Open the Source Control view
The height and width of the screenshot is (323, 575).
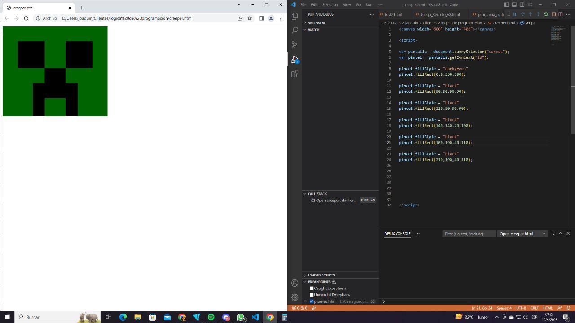pyautogui.click(x=295, y=45)
